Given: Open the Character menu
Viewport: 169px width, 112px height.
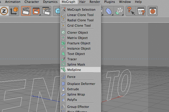Looking at the screenshot, I should (x=32, y=2).
